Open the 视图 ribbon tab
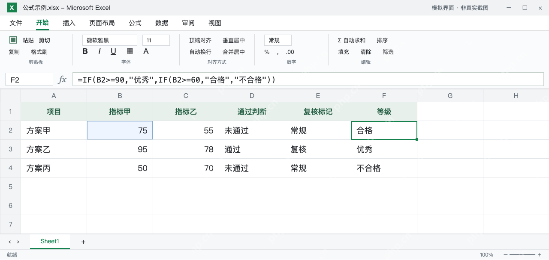The height and width of the screenshot is (260, 549). (x=215, y=23)
